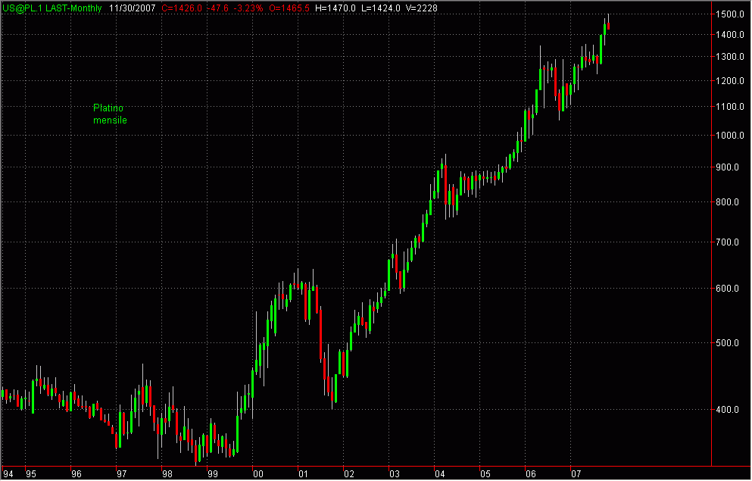Image resolution: width=752 pixels, height=481 pixels.
Task: Click the O=1465.5 open price readout
Action: tap(292, 8)
